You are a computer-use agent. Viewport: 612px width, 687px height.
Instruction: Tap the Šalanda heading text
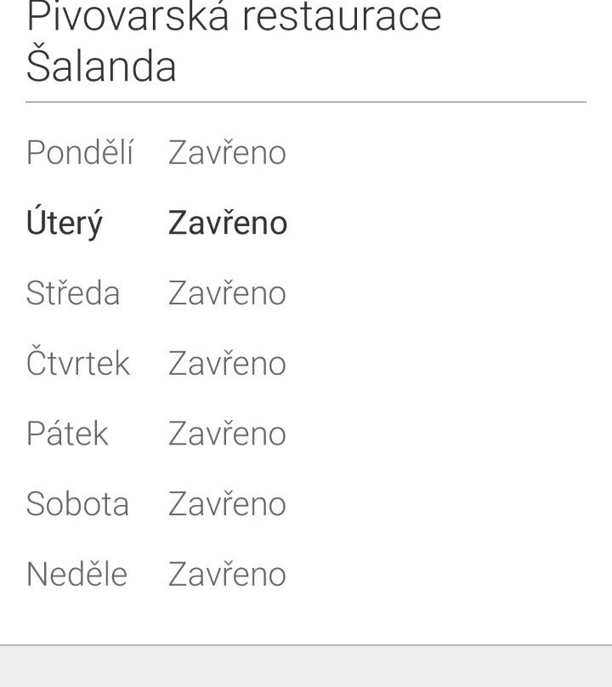[x=101, y=66]
